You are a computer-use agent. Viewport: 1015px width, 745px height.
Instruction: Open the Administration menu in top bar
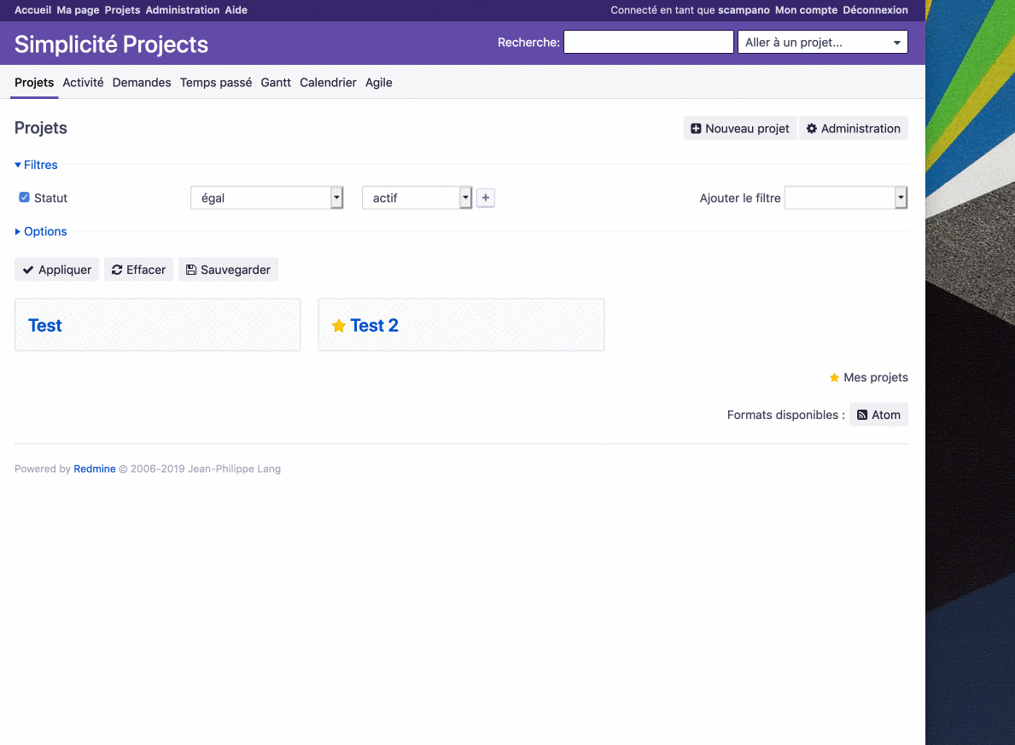pyautogui.click(x=182, y=9)
